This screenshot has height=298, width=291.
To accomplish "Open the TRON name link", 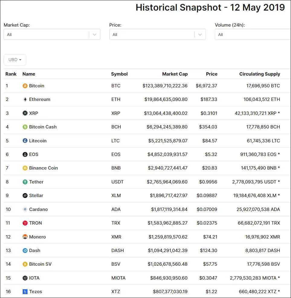I will [36, 223].
